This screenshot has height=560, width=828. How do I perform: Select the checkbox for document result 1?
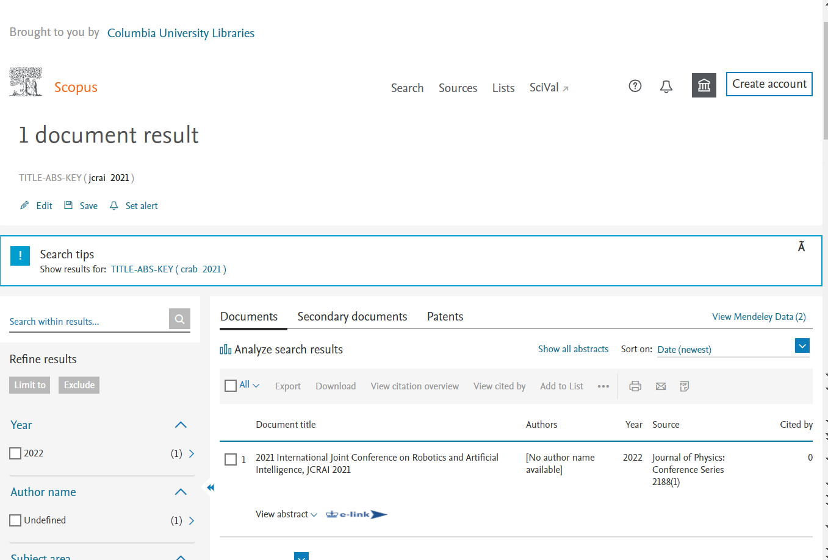(x=231, y=459)
